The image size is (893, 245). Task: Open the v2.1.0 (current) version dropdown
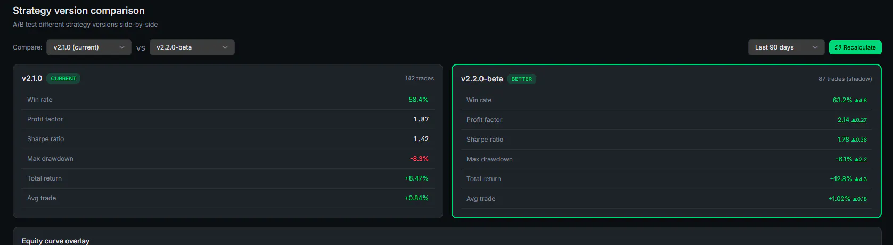point(89,47)
